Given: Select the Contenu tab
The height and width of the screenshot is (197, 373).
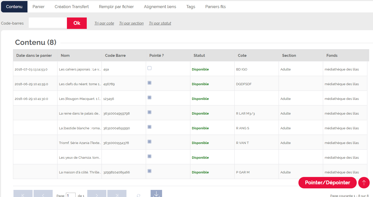Looking at the screenshot, I should (14, 7).
